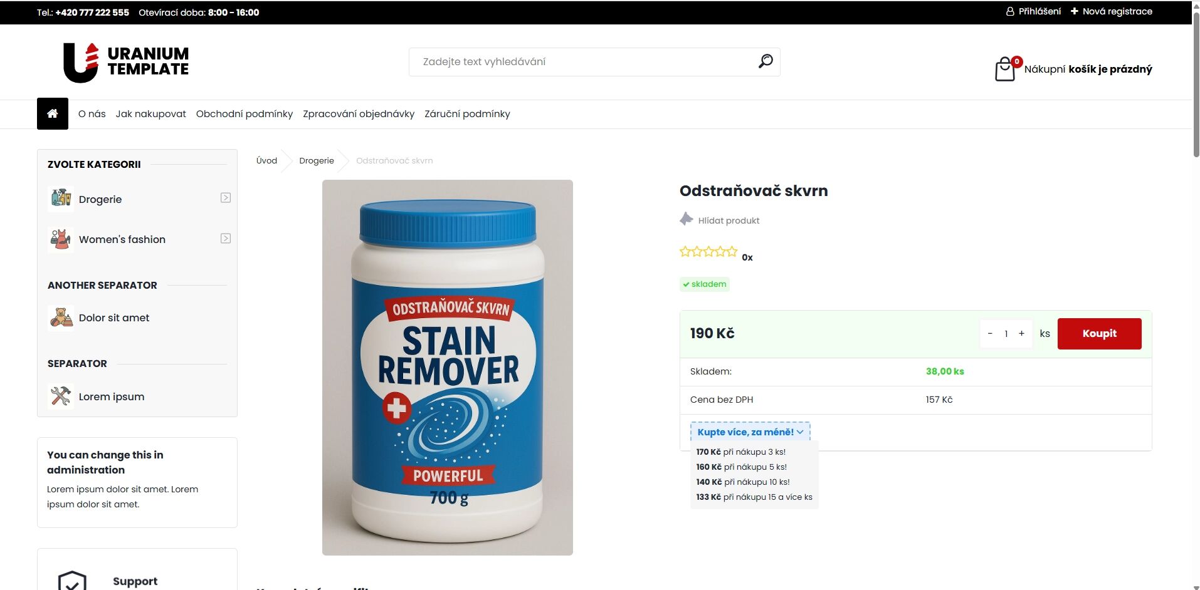Click the Drogerie category icon

point(61,199)
